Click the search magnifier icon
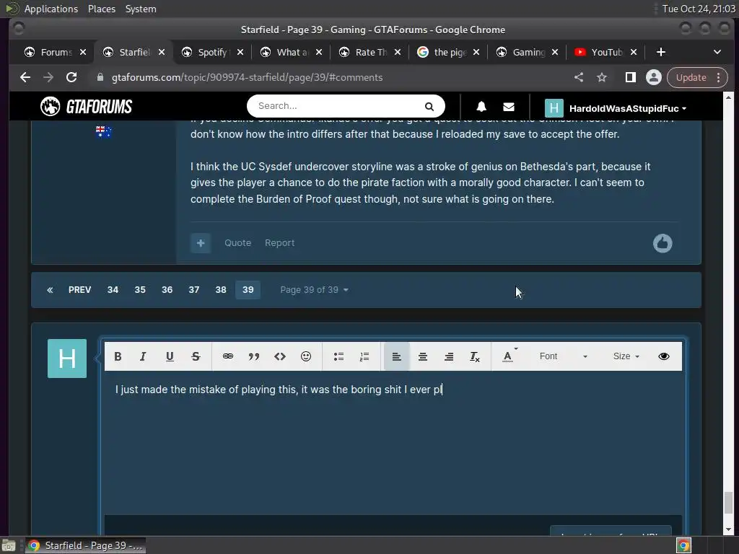The height and width of the screenshot is (554, 739). [x=429, y=107]
